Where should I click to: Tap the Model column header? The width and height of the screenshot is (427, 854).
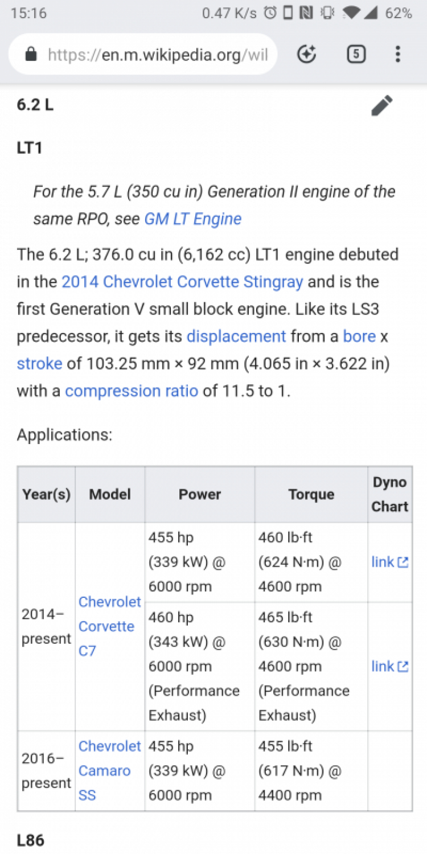tap(110, 495)
